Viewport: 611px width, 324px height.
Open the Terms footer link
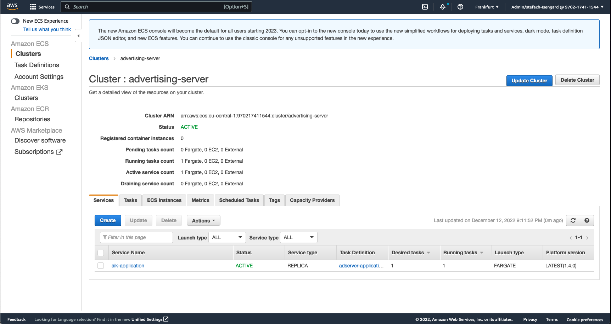(x=552, y=319)
